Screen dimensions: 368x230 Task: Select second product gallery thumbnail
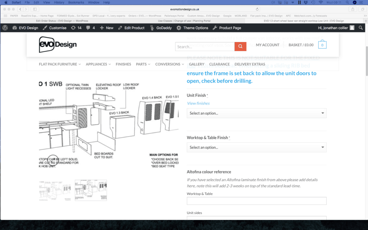(x=91, y=190)
